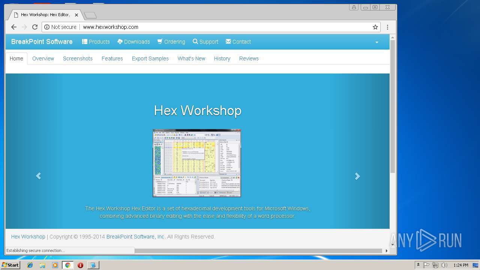Expand the navbar dropdown caret

(377, 42)
